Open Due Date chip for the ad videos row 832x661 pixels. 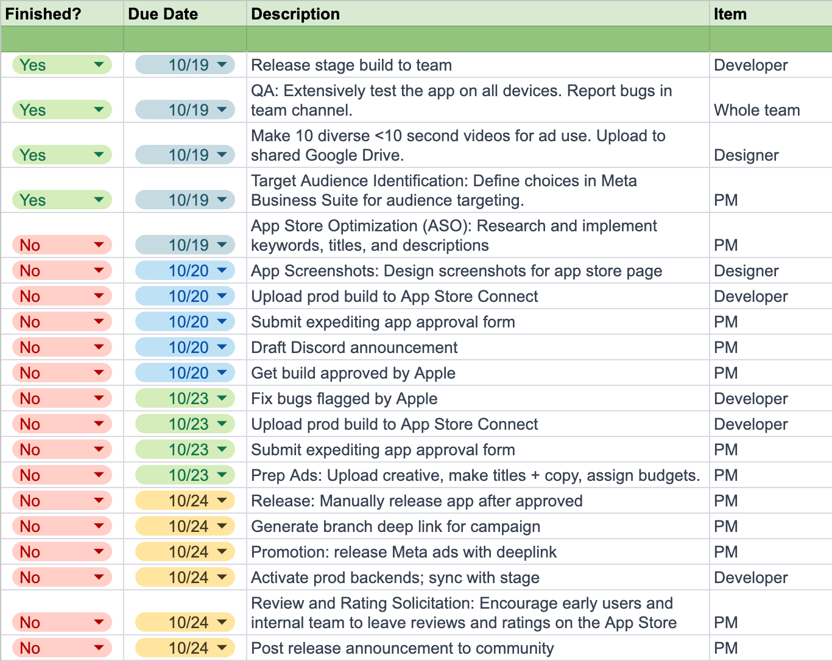pyautogui.click(x=185, y=155)
